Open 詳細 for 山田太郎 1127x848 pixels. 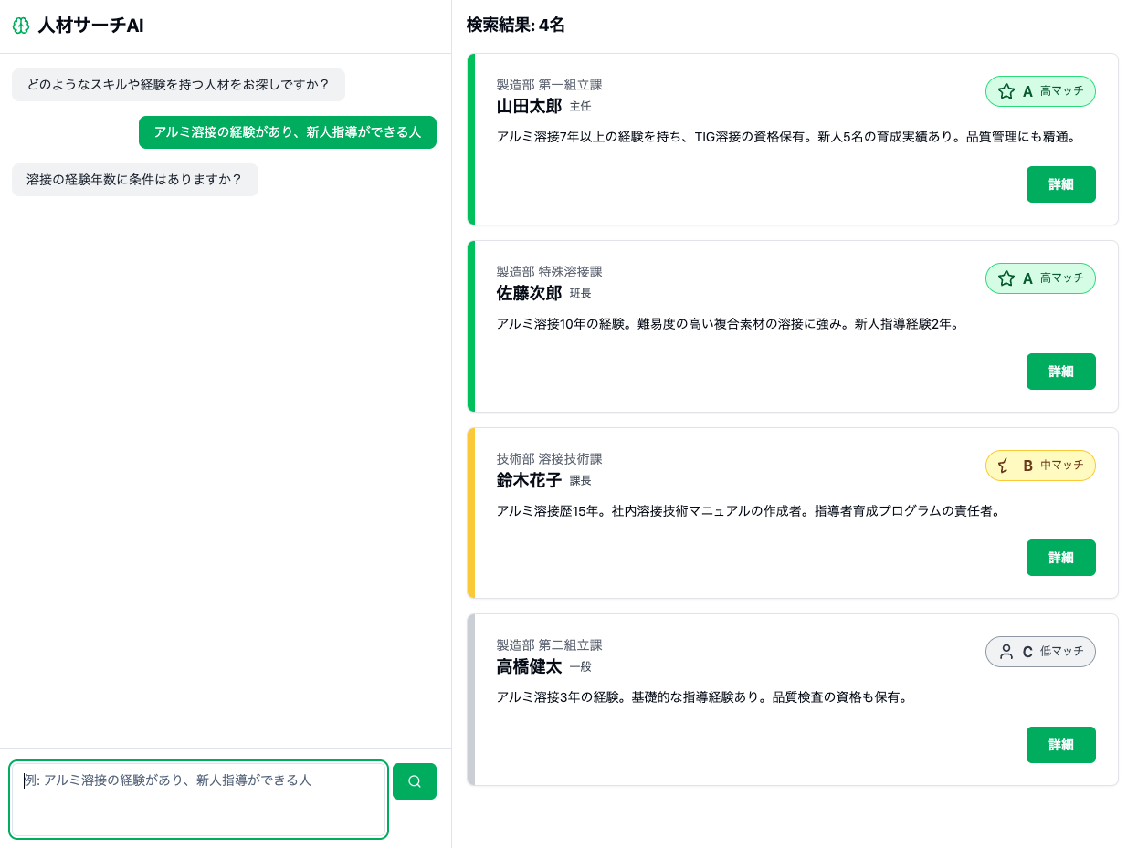point(1060,184)
